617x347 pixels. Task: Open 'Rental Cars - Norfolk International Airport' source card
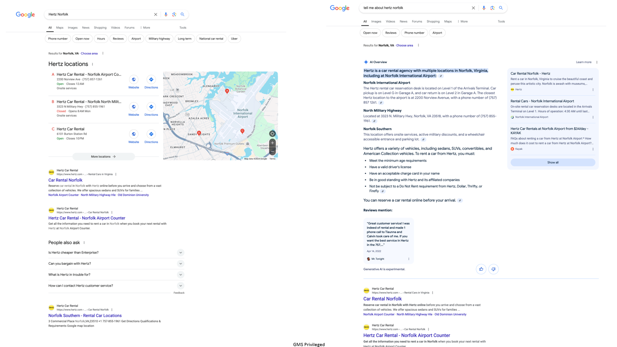[553, 109]
